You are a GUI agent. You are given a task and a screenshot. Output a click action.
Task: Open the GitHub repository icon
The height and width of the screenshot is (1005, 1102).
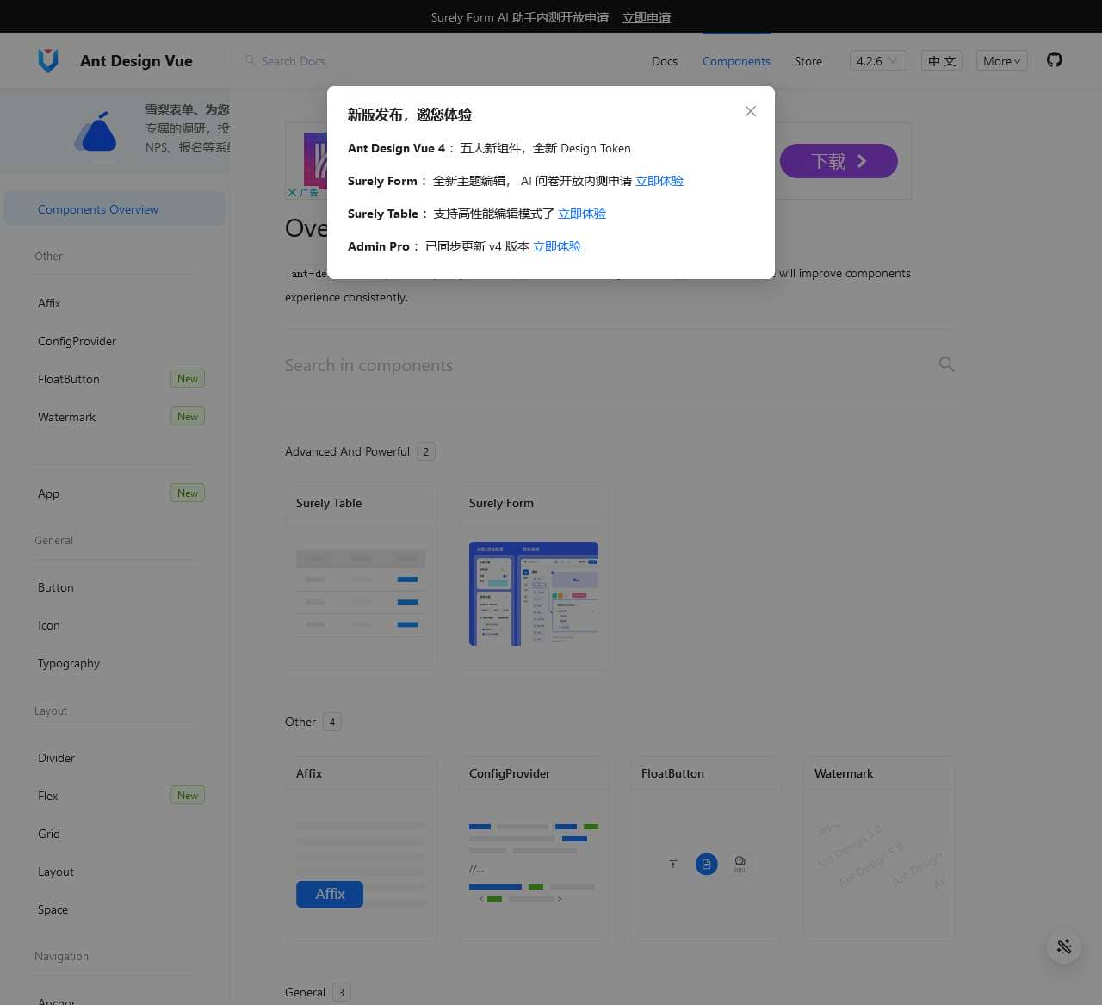click(x=1054, y=60)
